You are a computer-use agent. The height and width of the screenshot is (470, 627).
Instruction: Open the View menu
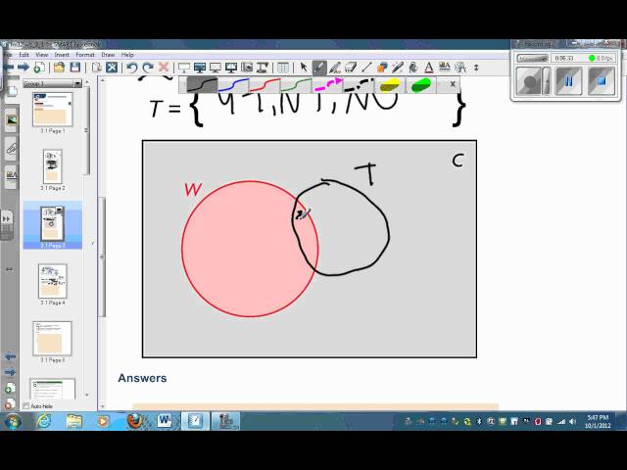coord(41,55)
